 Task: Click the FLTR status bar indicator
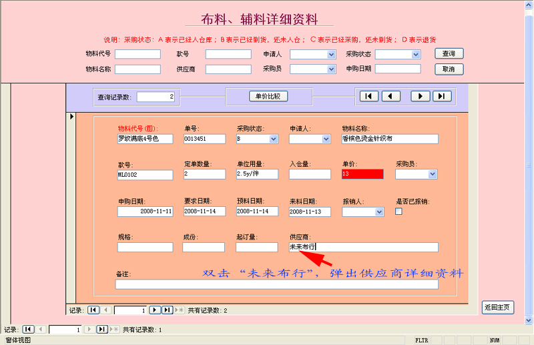(422, 340)
